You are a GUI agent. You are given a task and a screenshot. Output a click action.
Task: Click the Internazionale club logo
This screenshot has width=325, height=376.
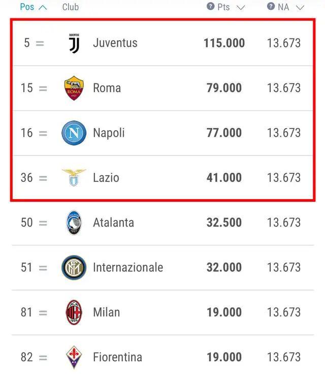[74, 267]
